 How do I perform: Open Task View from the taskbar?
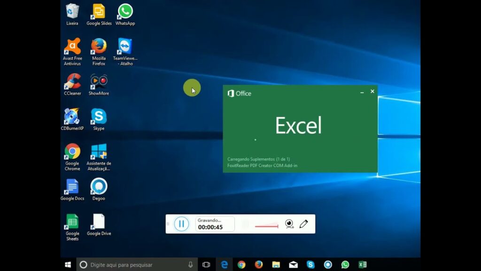coord(206,264)
